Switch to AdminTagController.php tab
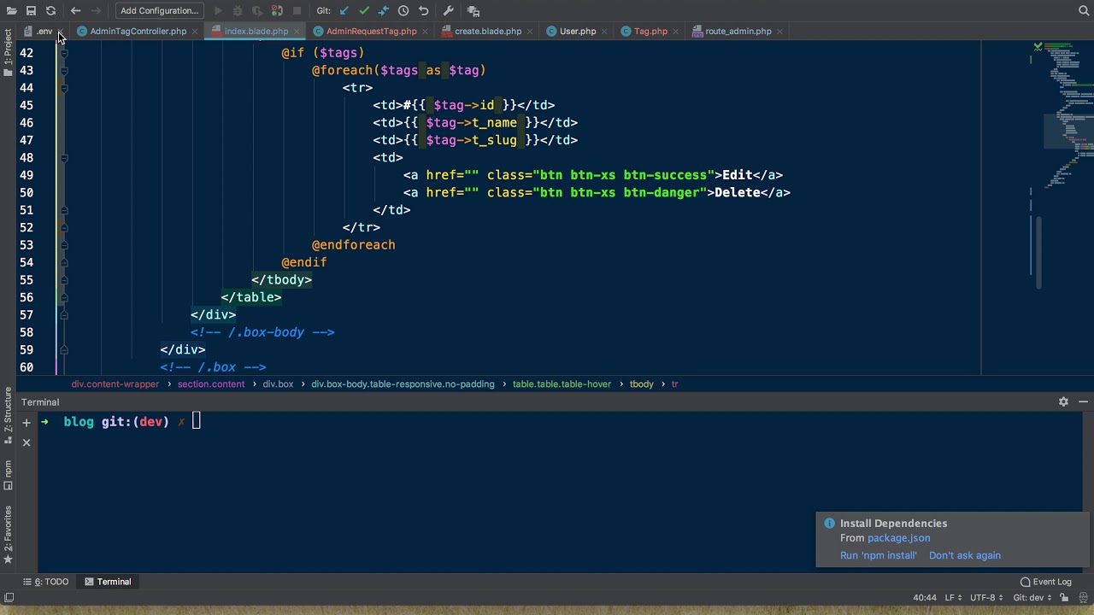Screen dimensions: 1094x615 [x=138, y=31]
